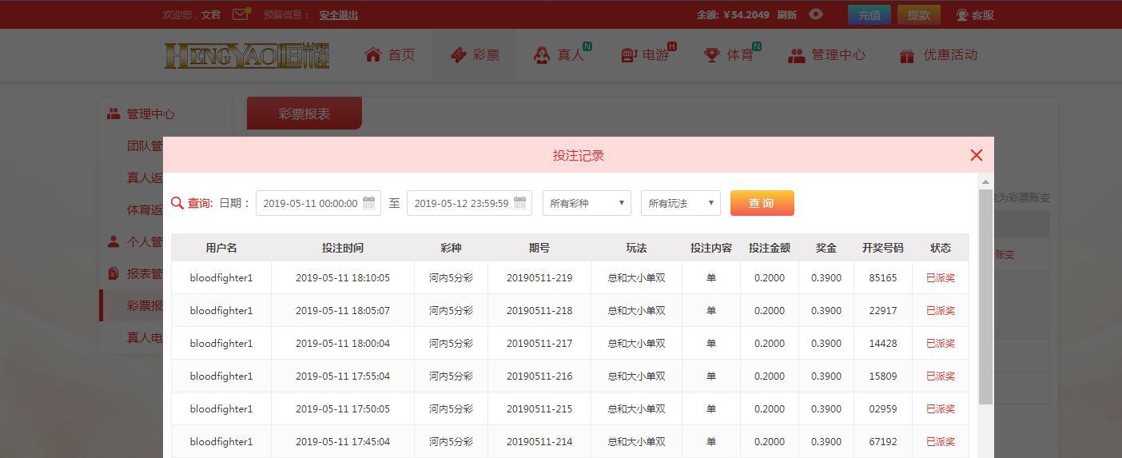Screen dimensions: 1122x458
Task: Click the slot machine icon beside 电游
Action: point(629,55)
